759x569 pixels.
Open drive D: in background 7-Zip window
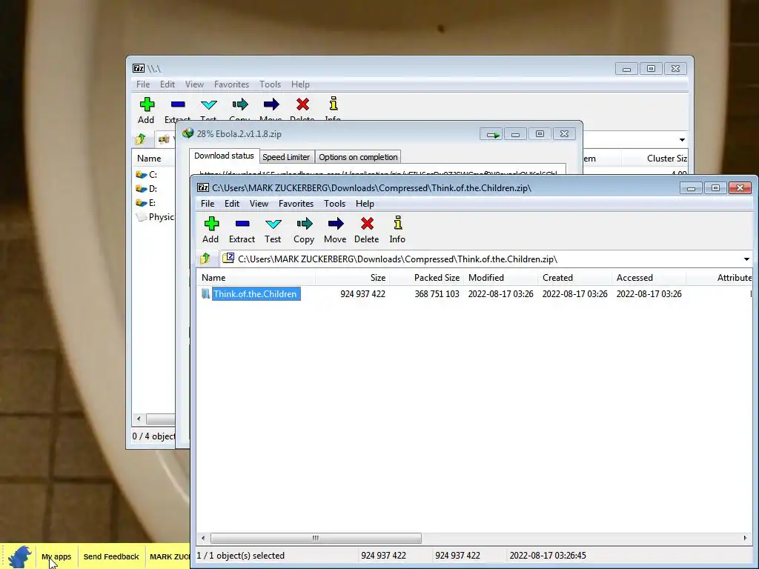point(147,189)
